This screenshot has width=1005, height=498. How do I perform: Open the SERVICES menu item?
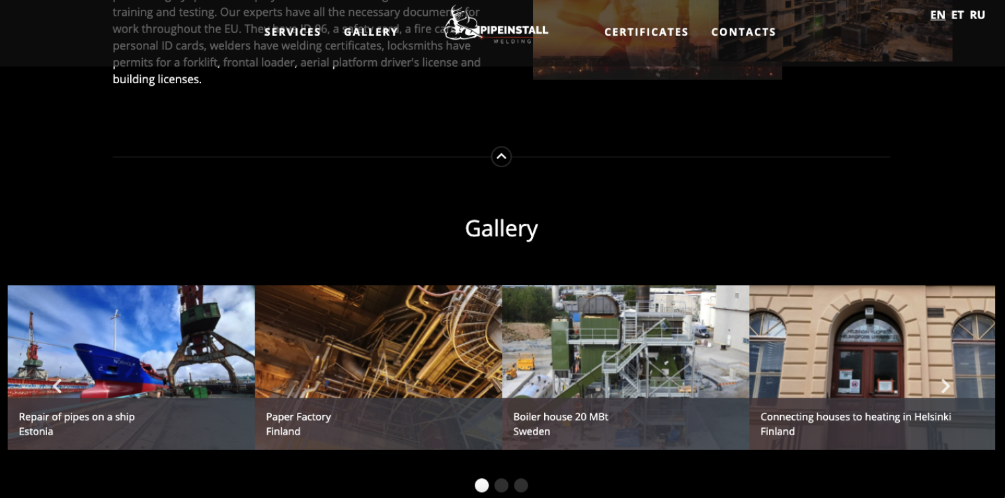pos(292,31)
